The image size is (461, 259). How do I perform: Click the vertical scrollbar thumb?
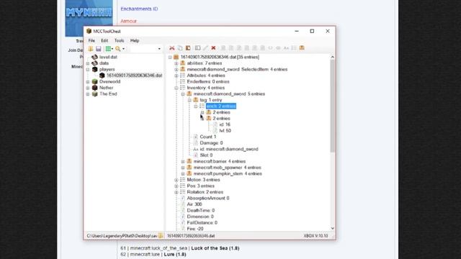point(333,106)
